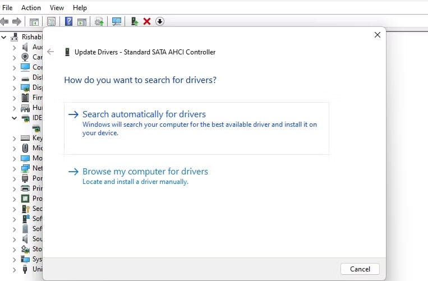The width and height of the screenshot is (428, 281).
Task: Select the Firmware chip icon
Action: 25,98
